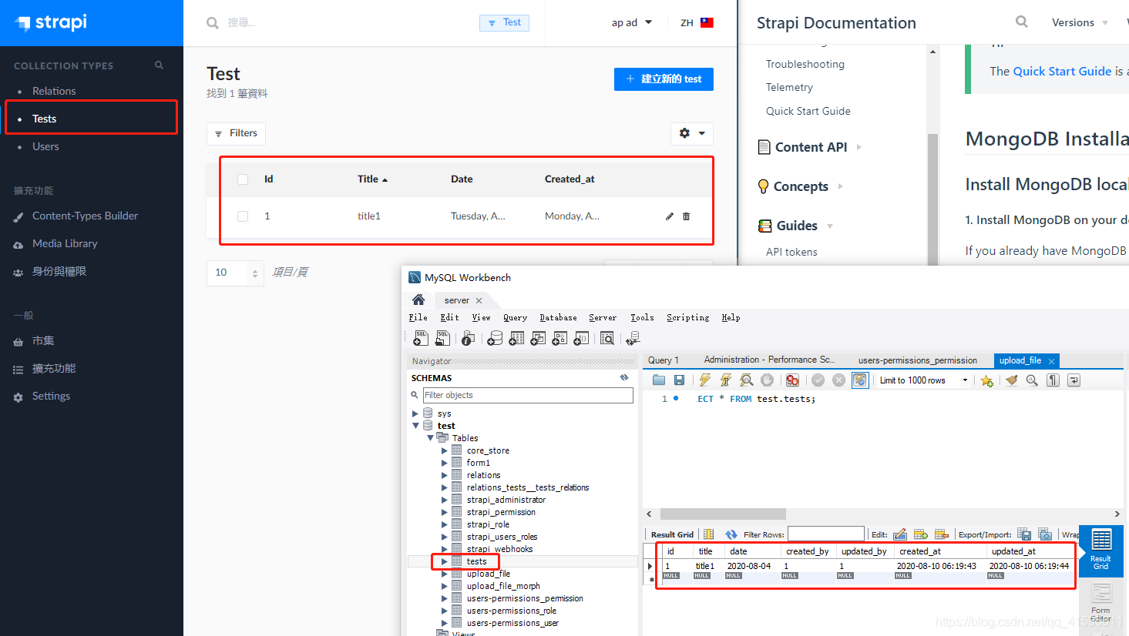Open a script file in query editor
This screenshot has height=636, width=1129.
click(659, 380)
